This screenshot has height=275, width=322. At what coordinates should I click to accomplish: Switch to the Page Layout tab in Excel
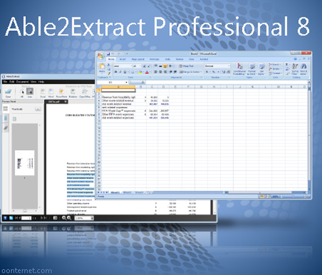[138, 59]
